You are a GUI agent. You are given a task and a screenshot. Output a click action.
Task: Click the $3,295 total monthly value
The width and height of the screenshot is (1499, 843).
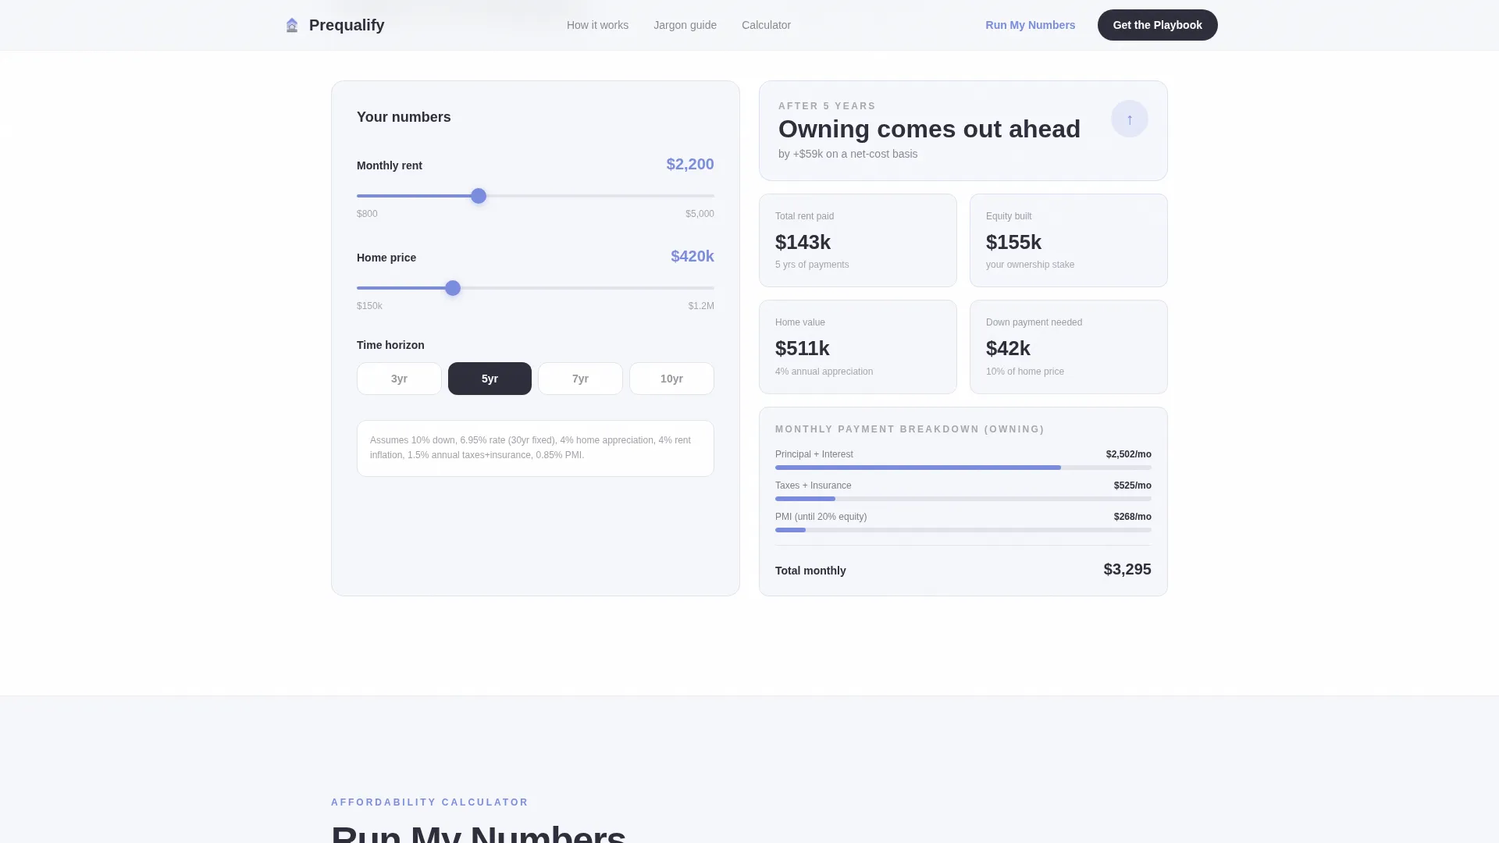pos(1127,569)
